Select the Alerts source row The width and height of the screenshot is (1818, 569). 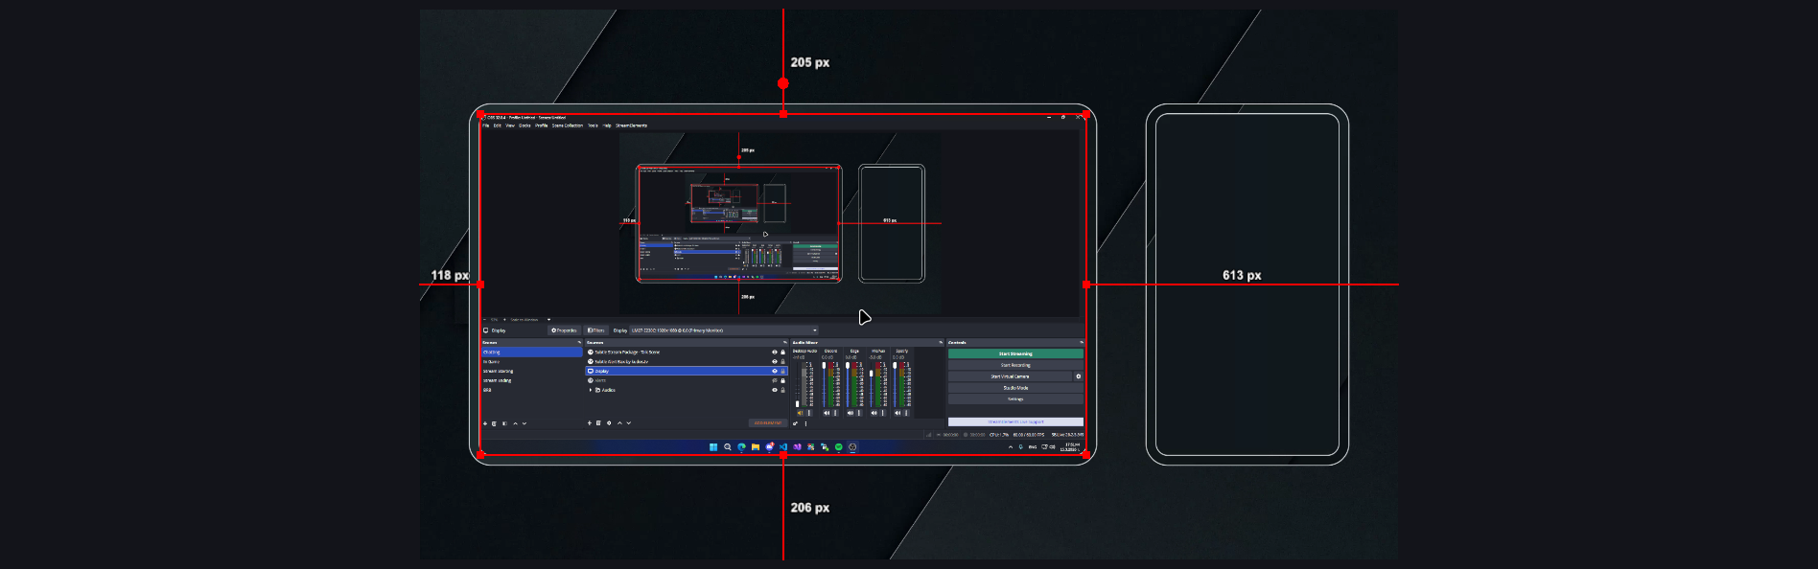pos(687,380)
